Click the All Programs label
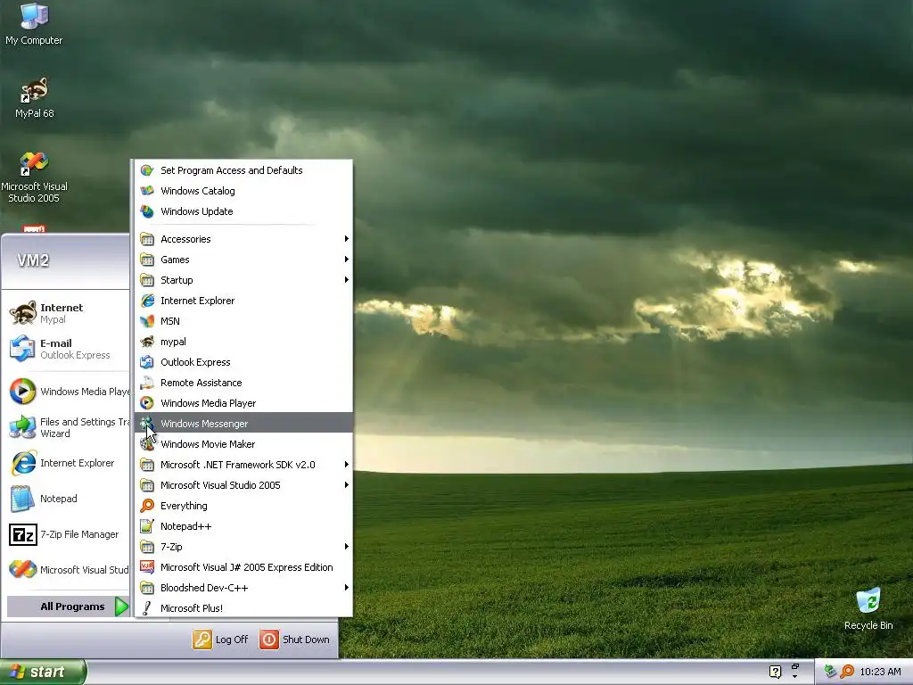This screenshot has height=685, width=913. (72, 607)
